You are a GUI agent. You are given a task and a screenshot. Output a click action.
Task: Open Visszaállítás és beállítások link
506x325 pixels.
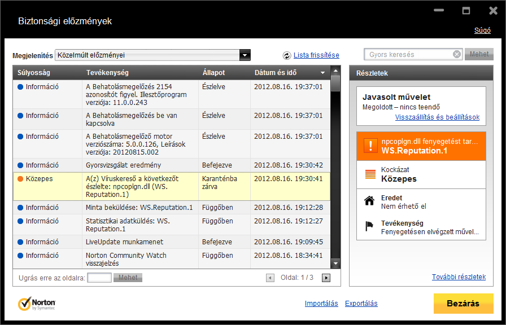click(x=437, y=117)
